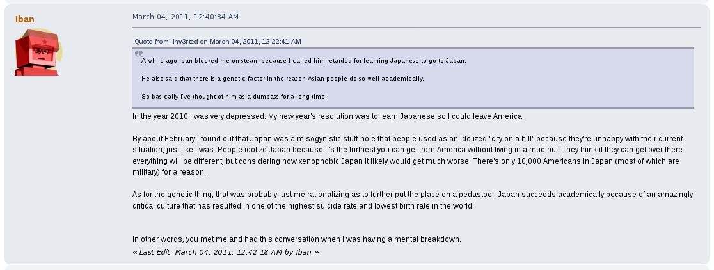Click Iban's red robot avatar image
Image resolution: width=714 pixels, height=270 pixels.
38,52
